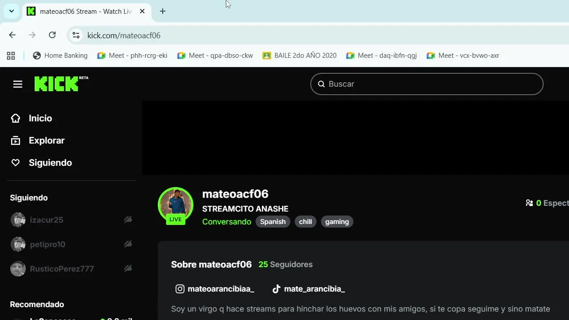
Task: Click the STREAMCITO ANASHE stream title
Action: (x=245, y=209)
